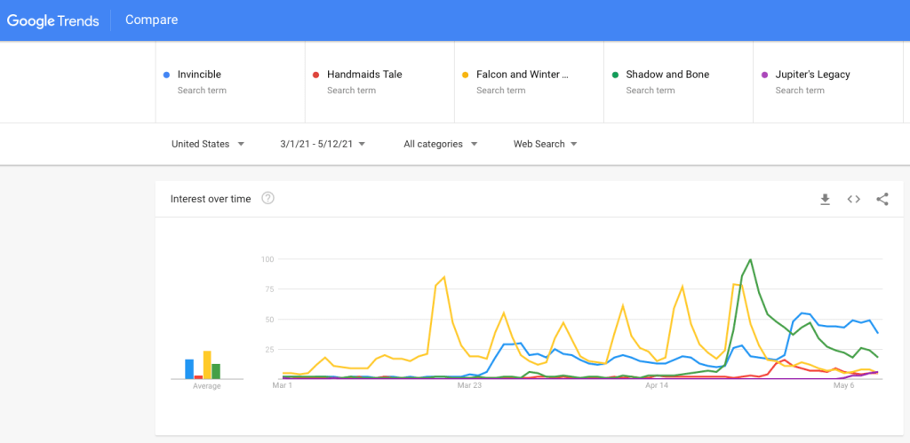Click the Average label under the bars

point(206,386)
